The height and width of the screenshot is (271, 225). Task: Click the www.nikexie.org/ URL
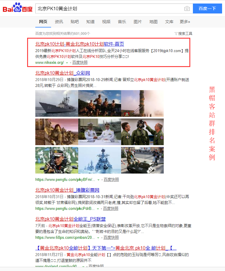pos(50,63)
